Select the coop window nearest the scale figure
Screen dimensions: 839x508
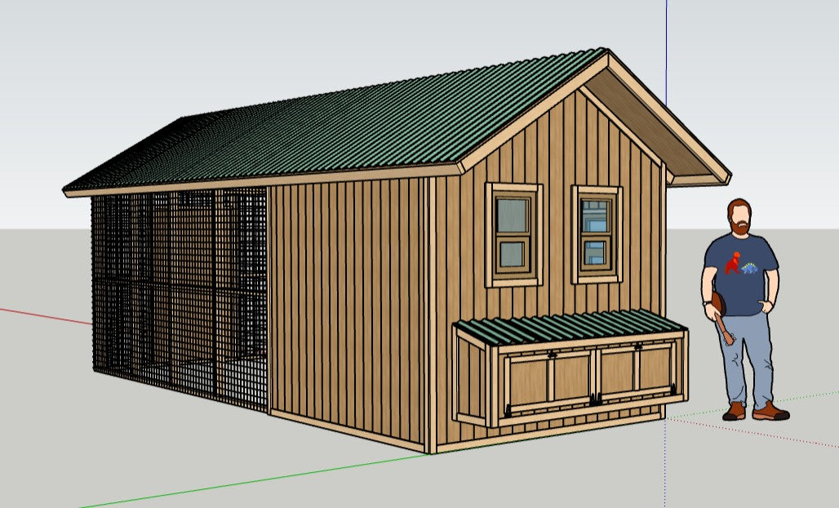(x=596, y=234)
